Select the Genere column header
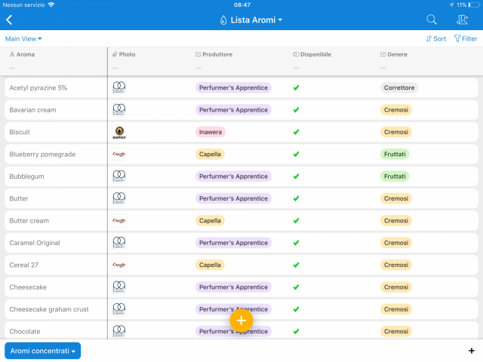This screenshot has width=483, height=362. point(394,54)
